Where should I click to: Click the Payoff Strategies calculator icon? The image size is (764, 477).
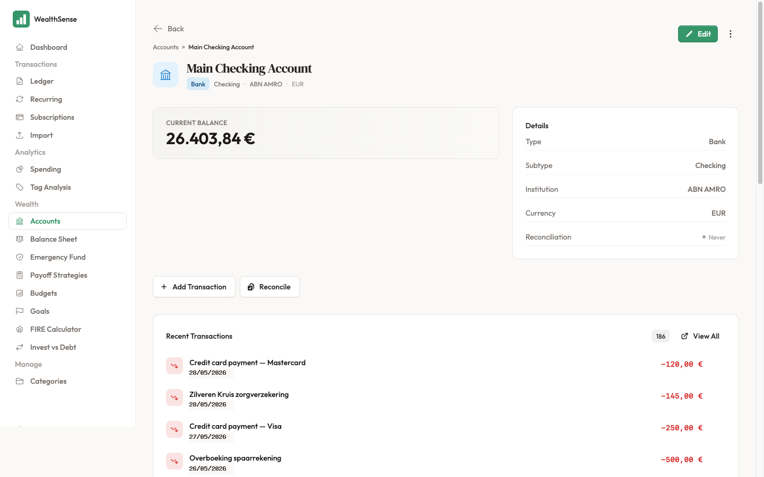[20, 275]
